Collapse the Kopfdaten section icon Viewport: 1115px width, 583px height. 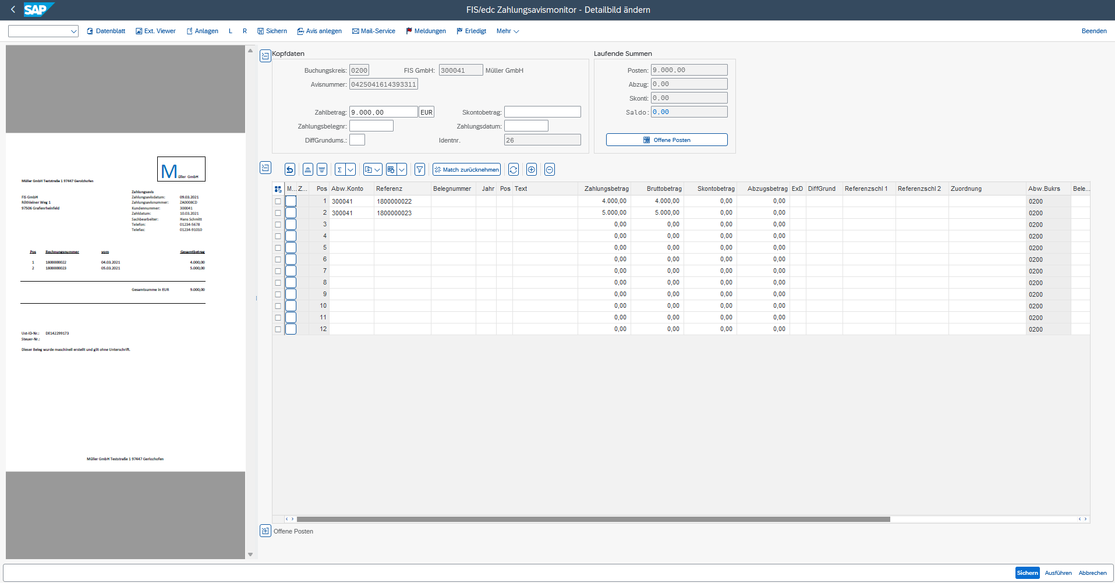[265, 56]
